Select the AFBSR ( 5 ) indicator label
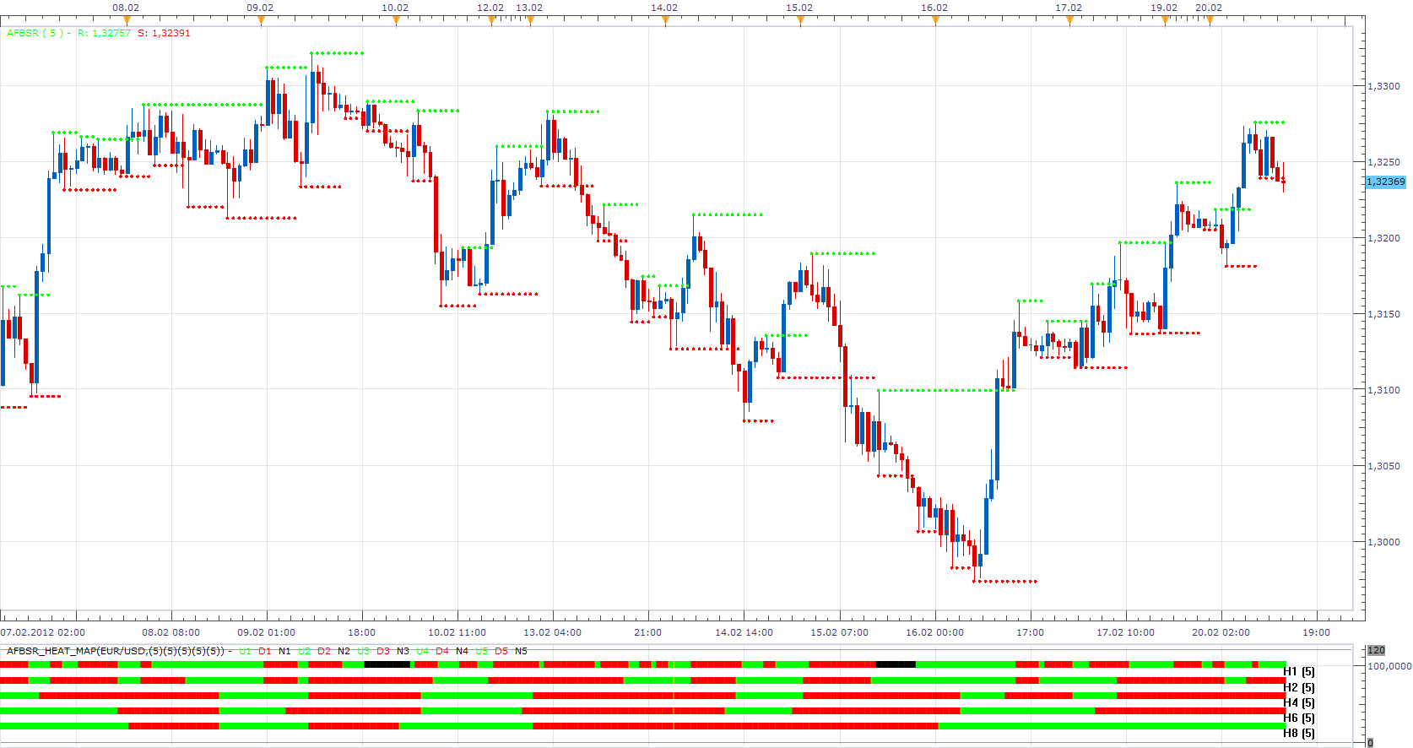The height and width of the screenshot is (748, 1413). [x=35, y=33]
